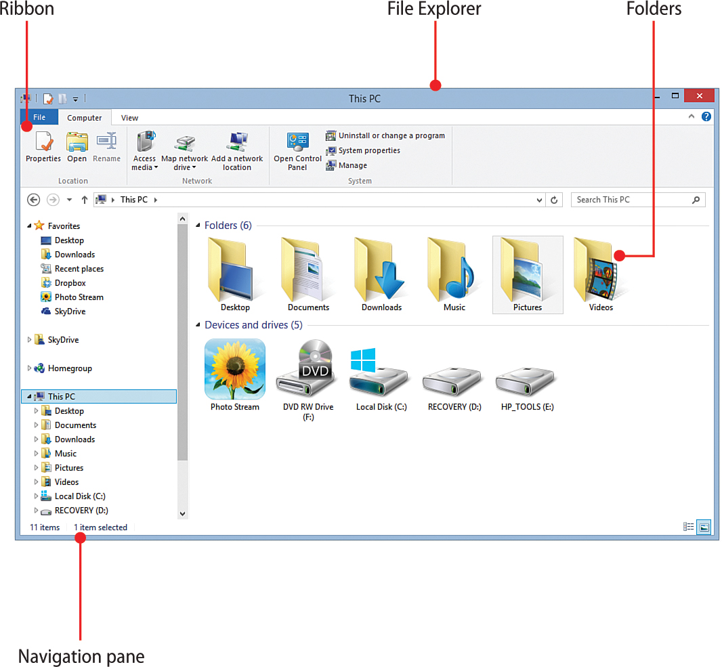Switch to the Computer tab
This screenshot has width=722, height=667.
(84, 118)
